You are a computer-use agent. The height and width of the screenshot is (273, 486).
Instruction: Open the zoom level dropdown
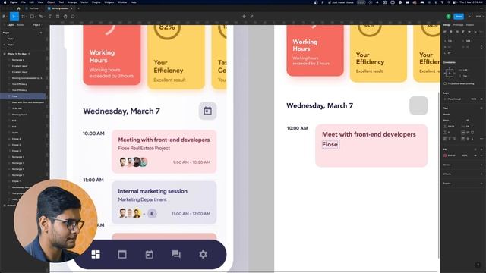click(479, 17)
